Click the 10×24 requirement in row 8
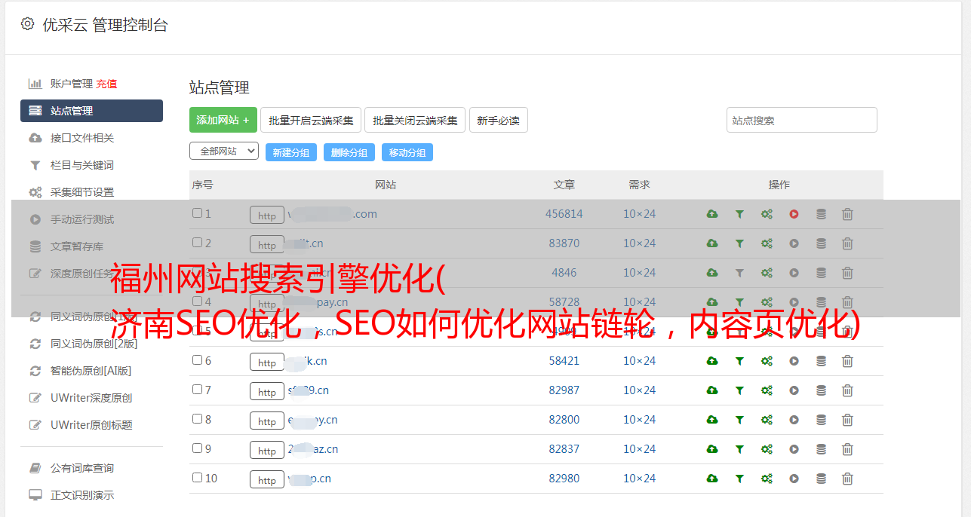The image size is (971, 517). 640,420
